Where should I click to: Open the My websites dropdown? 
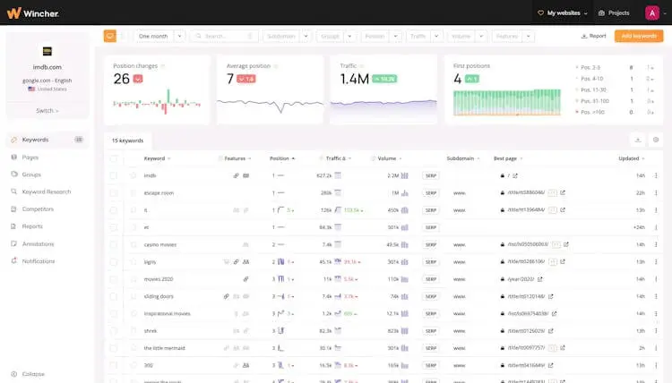pyautogui.click(x=563, y=13)
